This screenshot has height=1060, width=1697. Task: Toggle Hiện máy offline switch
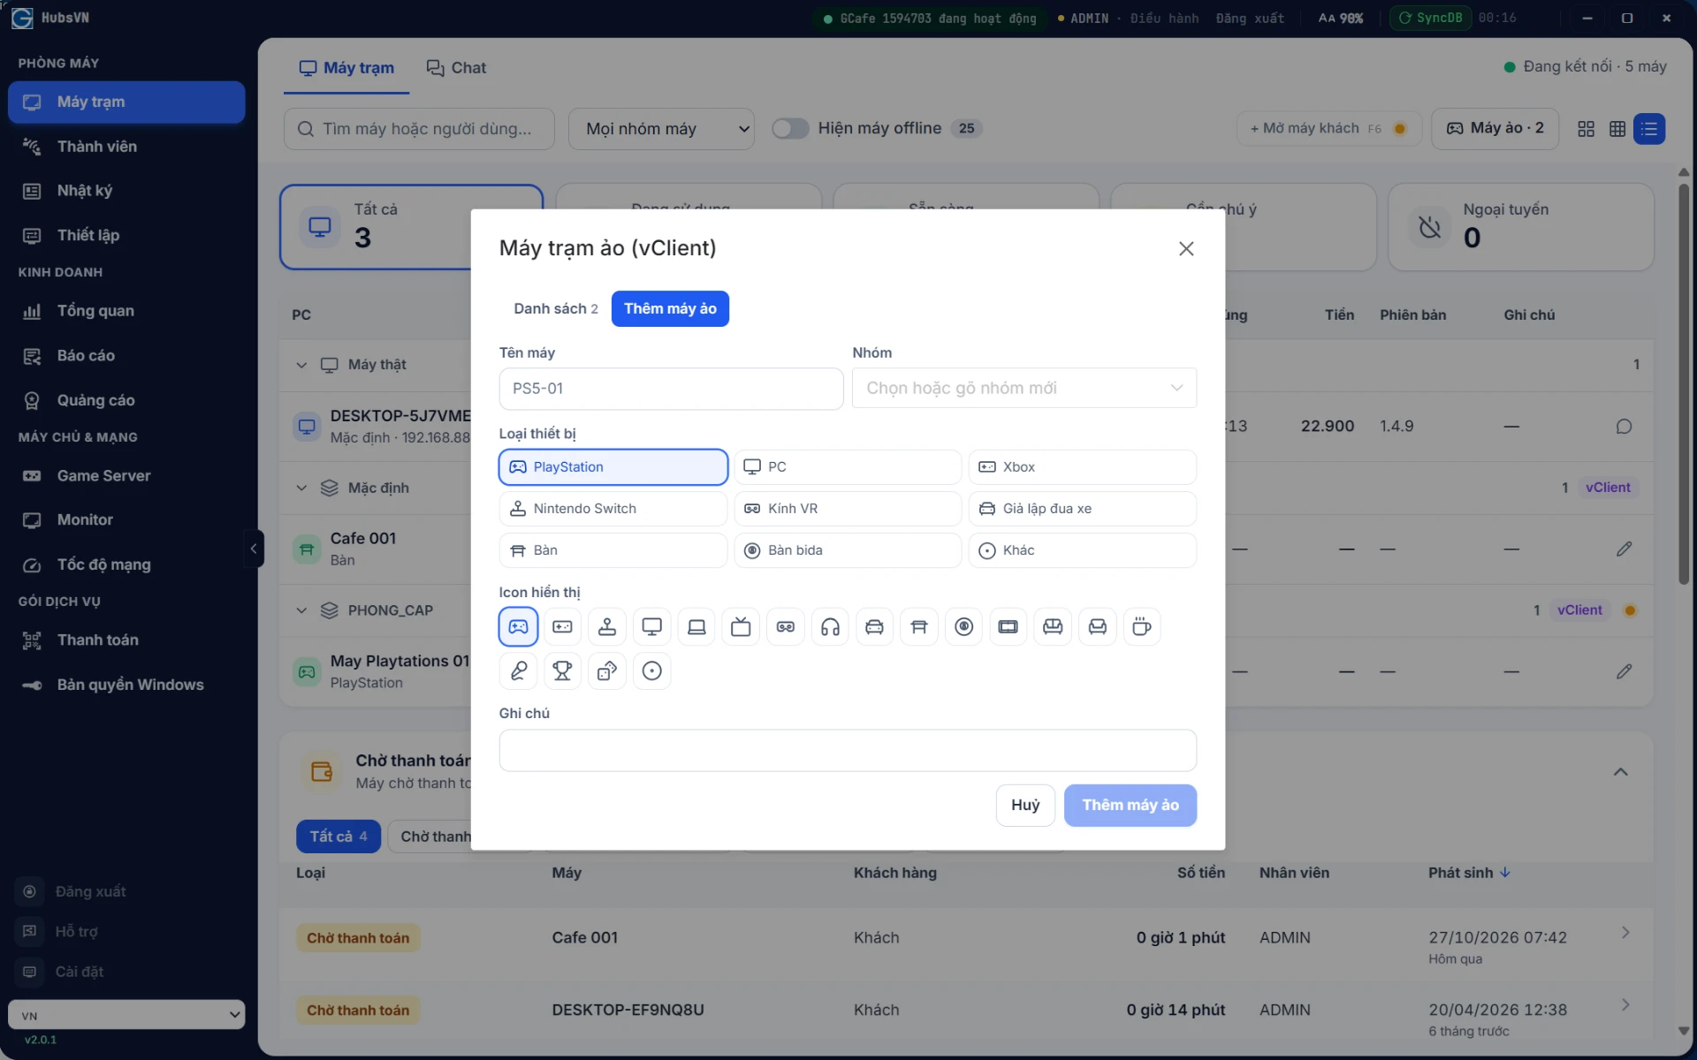tap(790, 129)
